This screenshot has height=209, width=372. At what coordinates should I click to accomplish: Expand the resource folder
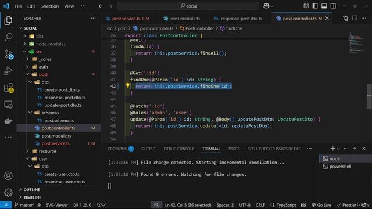tap(27, 151)
